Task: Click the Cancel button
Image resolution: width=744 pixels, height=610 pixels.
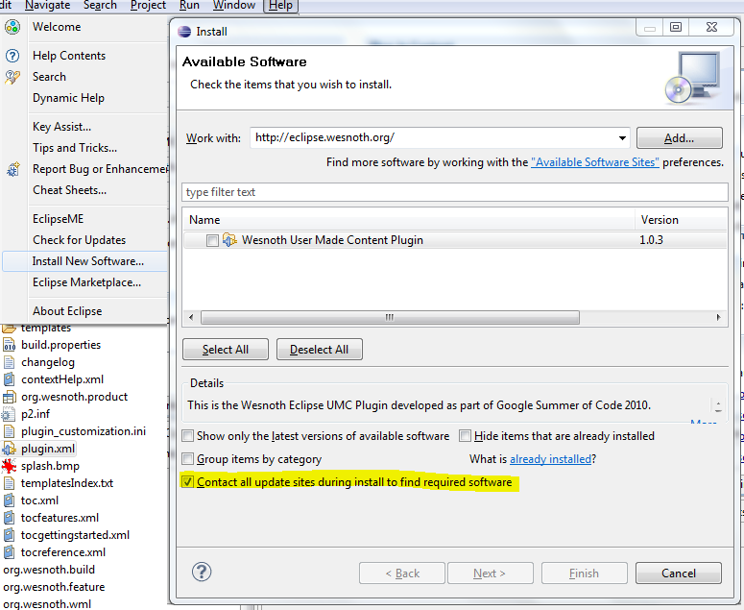Action: [679, 573]
